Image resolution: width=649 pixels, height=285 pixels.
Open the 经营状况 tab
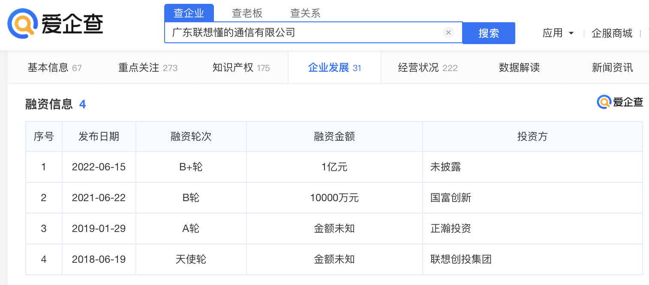428,68
